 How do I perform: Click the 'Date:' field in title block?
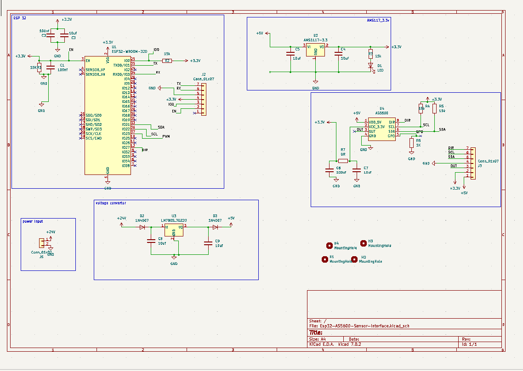354,339
